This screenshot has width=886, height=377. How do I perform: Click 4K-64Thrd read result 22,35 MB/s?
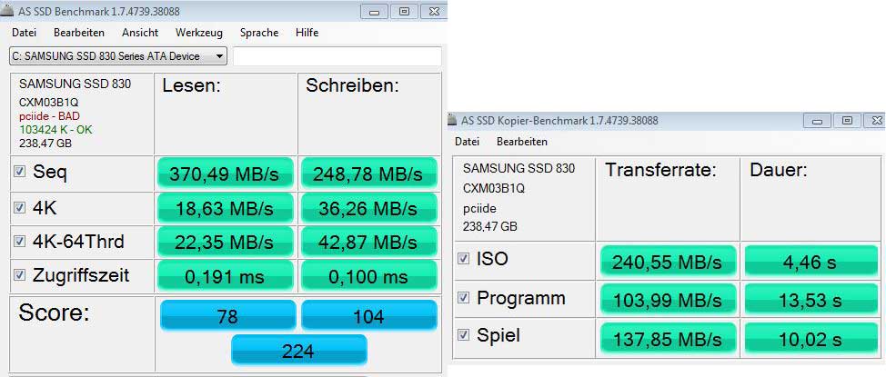(225, 243)
